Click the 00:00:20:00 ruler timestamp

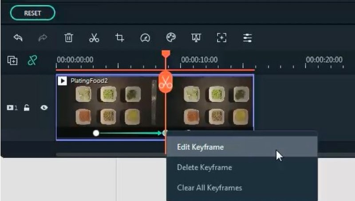(324, 60)
